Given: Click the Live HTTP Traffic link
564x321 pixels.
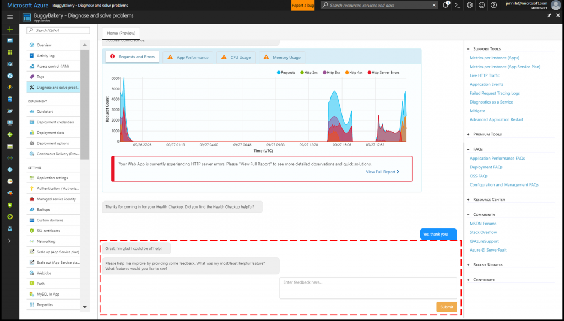Looking at the screenshot, I should (x=485, y=75).
